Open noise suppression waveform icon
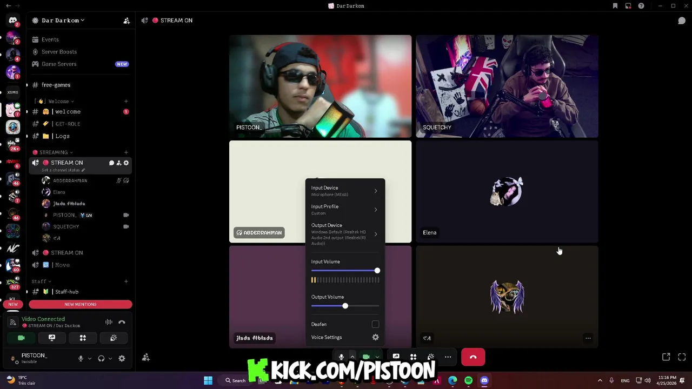 (109, 322)
